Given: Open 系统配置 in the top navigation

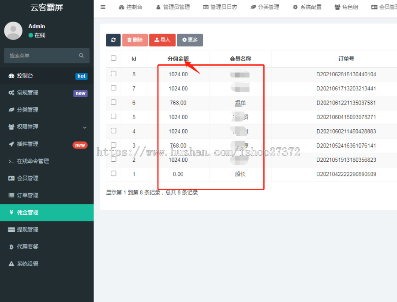Looking at the screenshot, I should [307, 7].
